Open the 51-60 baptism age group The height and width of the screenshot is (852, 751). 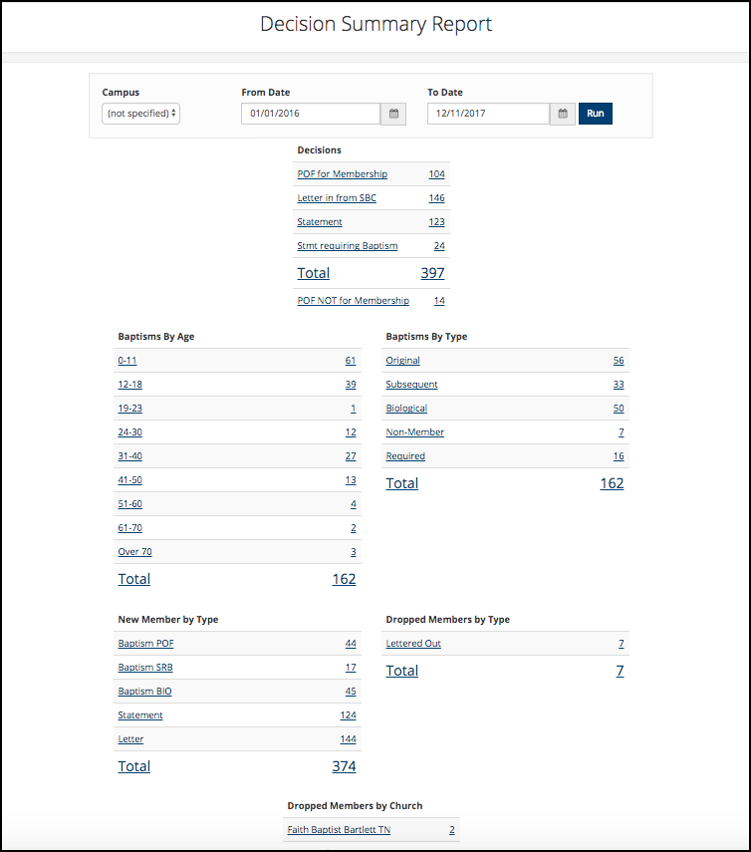pyautogui.click(x=129, y=503)
